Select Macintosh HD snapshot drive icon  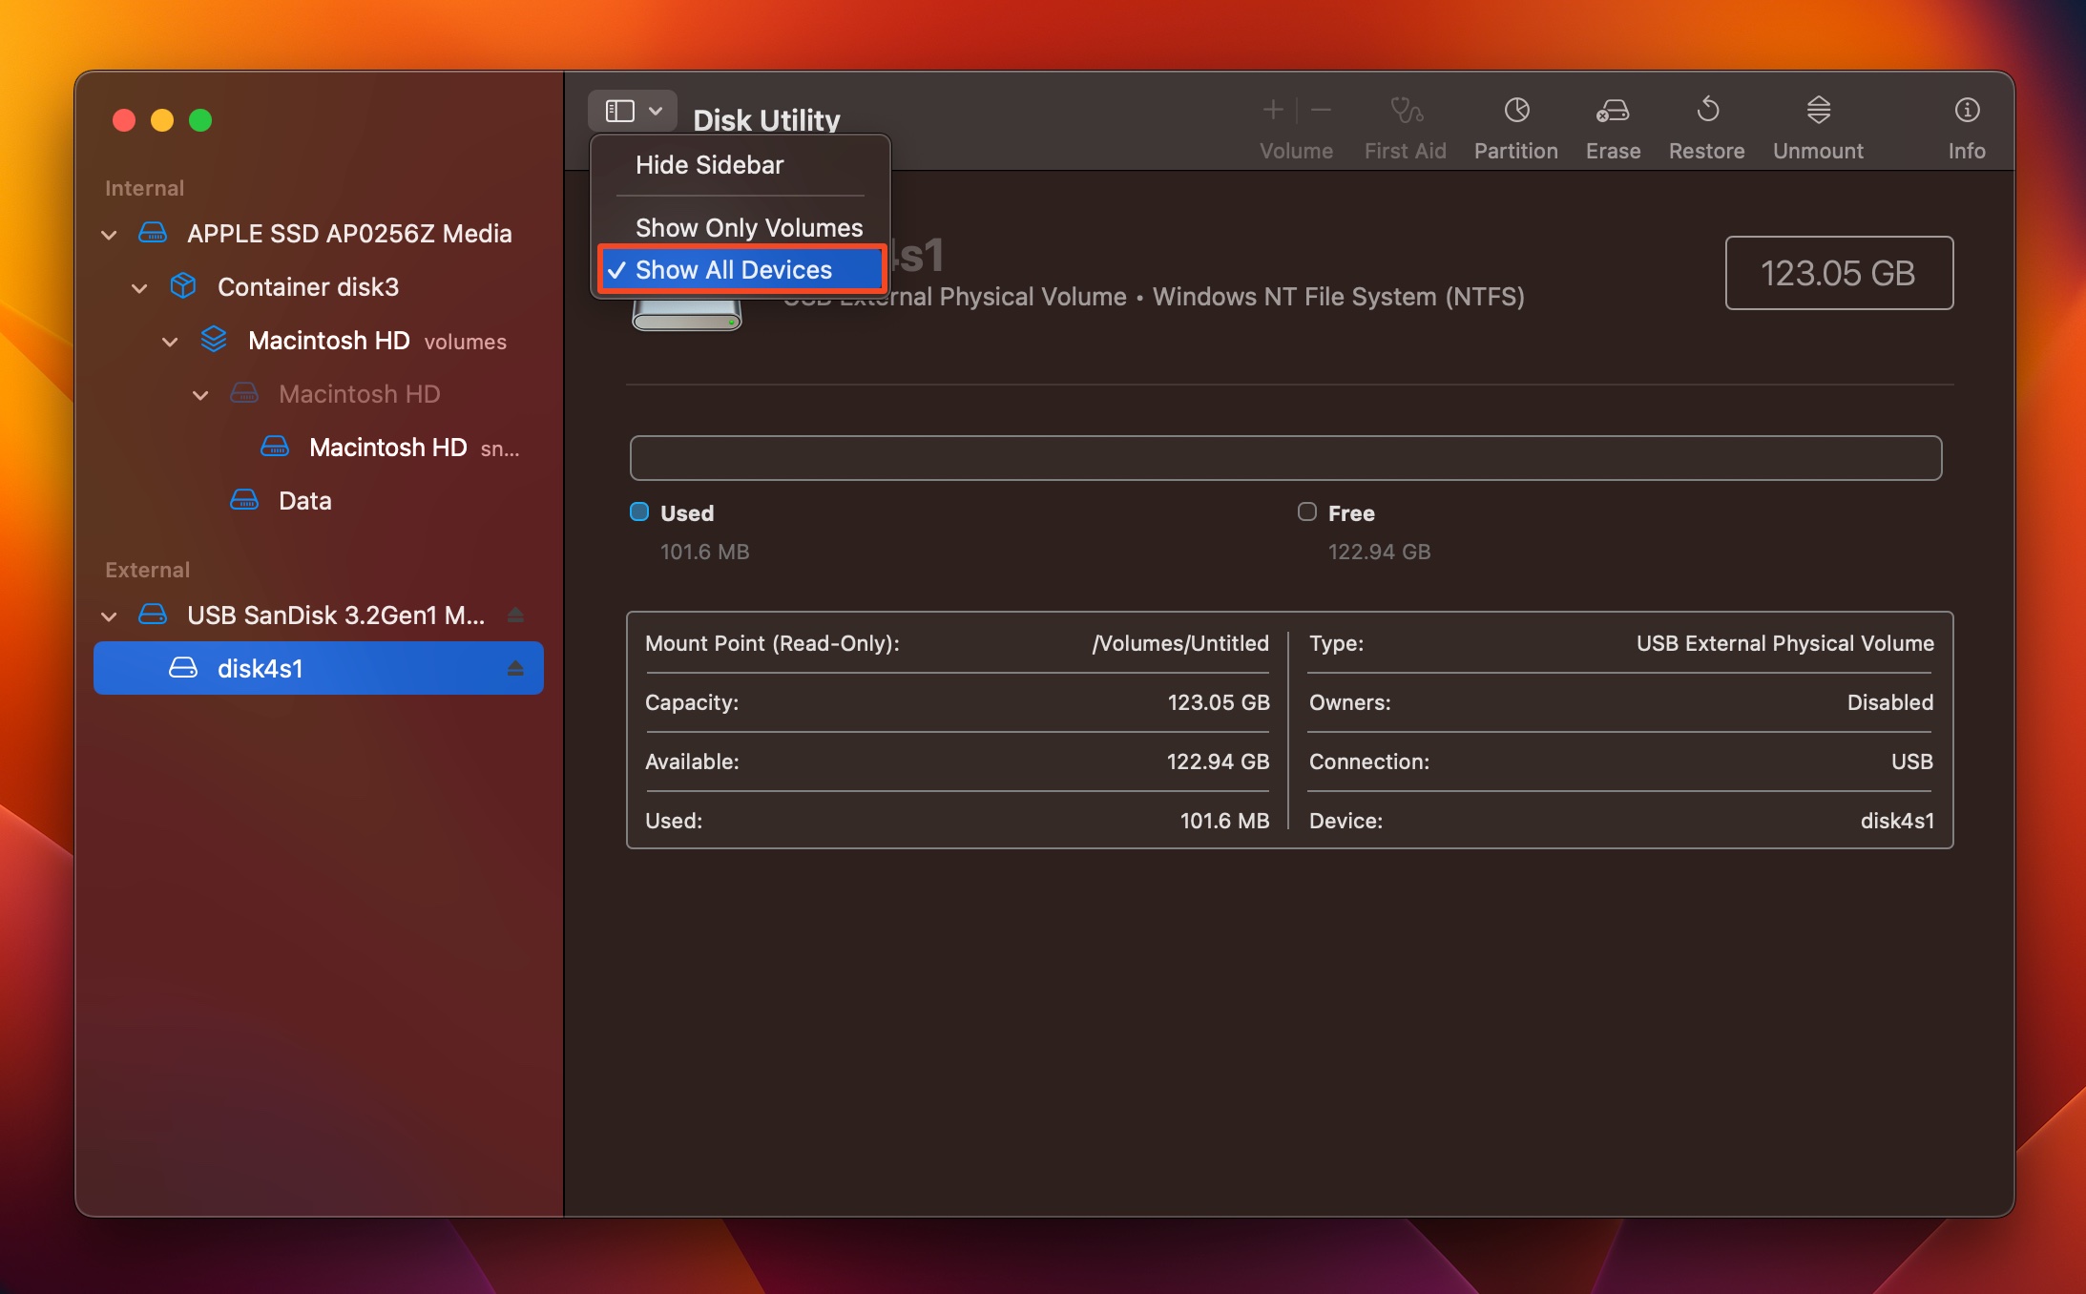275,447
